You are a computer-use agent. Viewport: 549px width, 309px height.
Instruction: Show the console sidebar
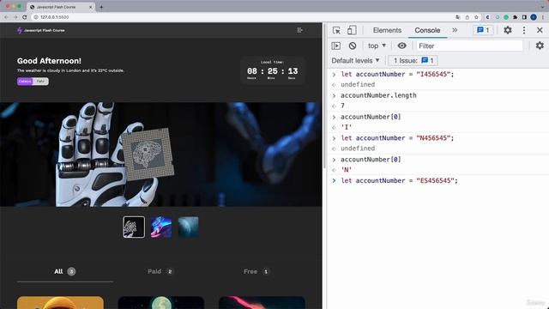335,45
